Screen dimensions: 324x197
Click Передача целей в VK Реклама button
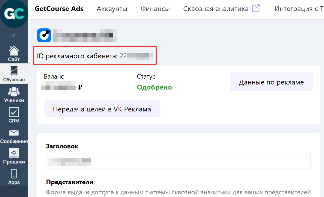click(102, 109)
